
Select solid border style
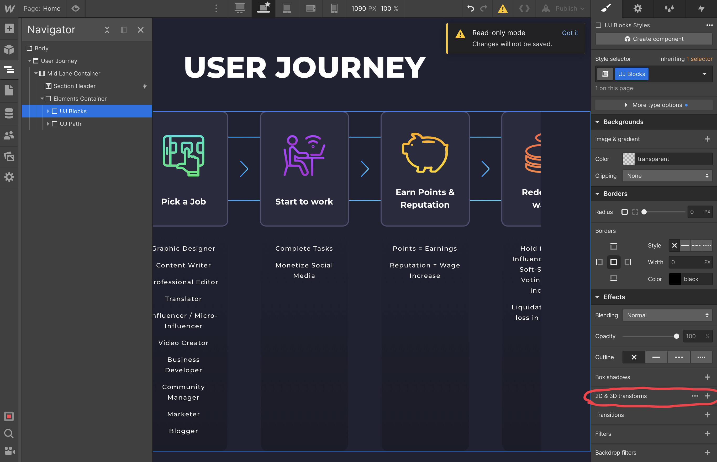coord(685,245)
